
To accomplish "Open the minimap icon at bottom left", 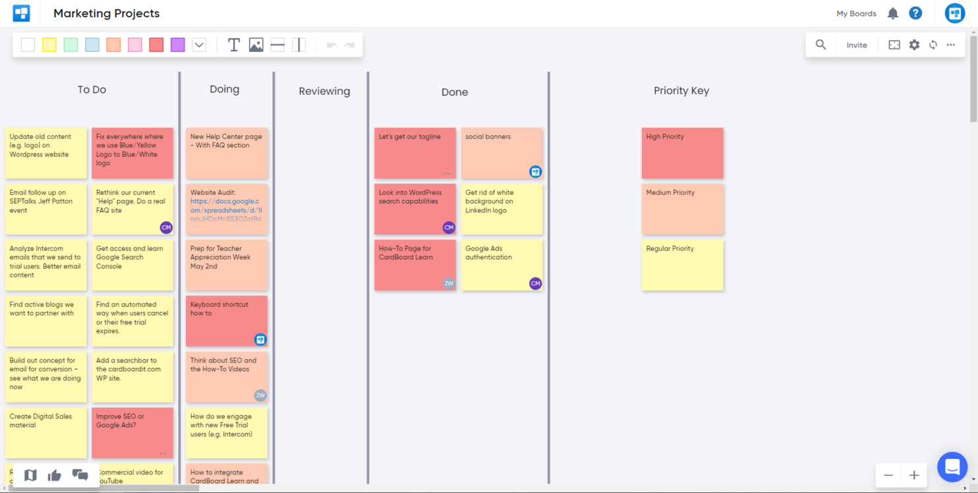I will tap(30, 475).
